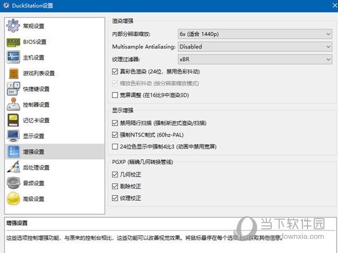
Task: Click the 控制器设置 joystick icon
Action: point(14,104)
